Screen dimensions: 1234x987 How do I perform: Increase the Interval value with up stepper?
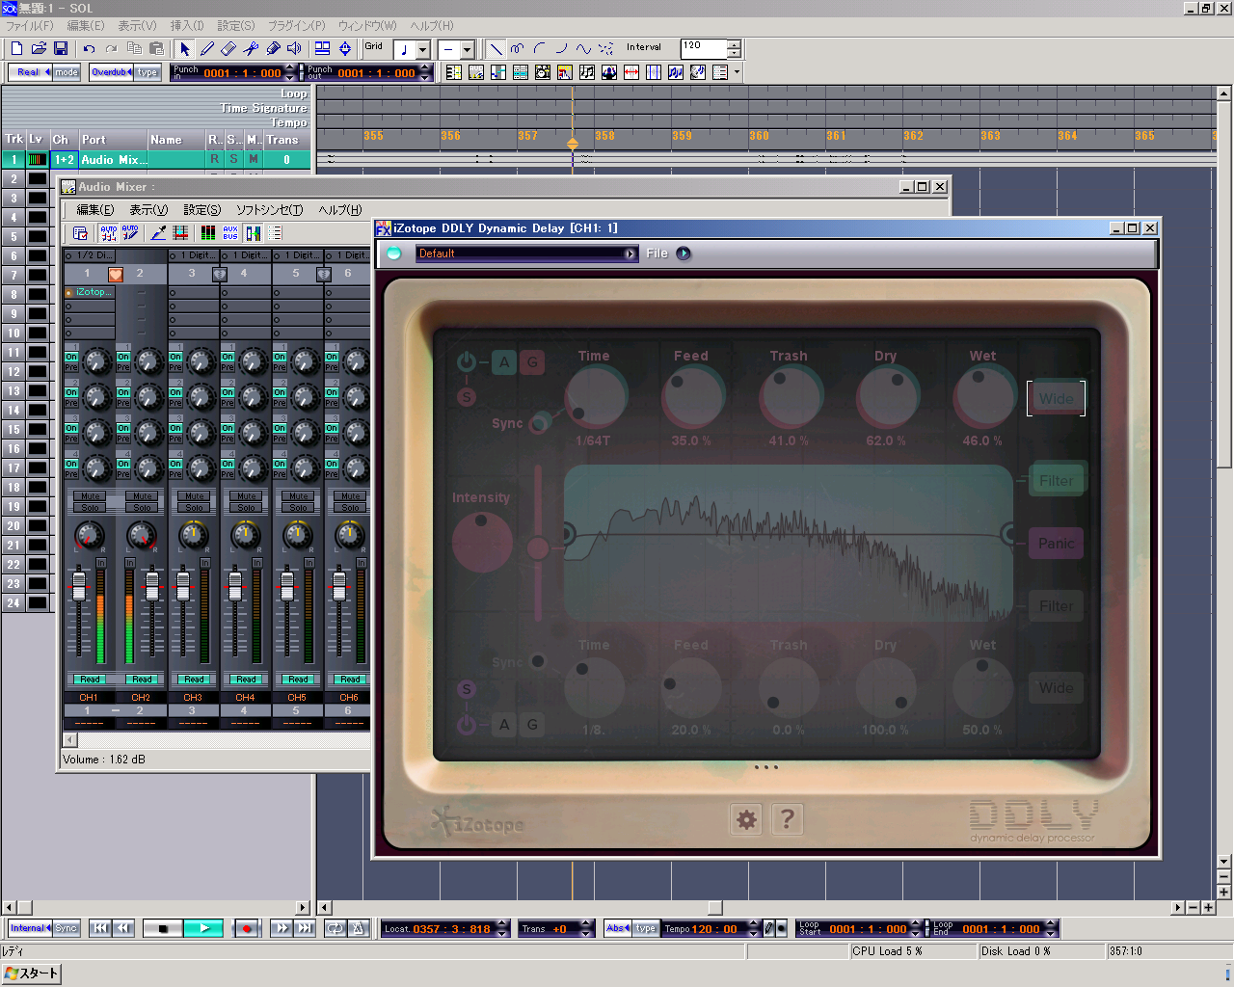pos(735,43)
